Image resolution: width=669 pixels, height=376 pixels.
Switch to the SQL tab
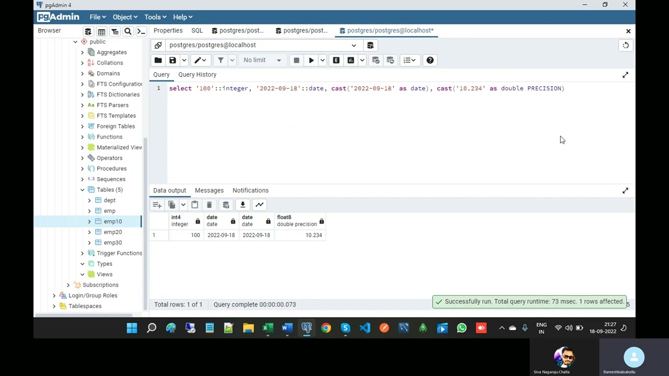tap(197, 30)
